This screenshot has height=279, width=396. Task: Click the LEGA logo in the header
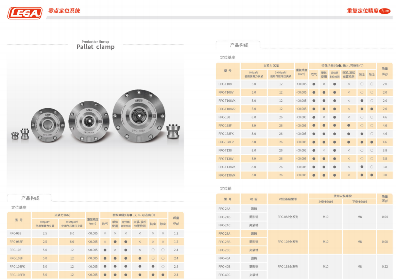point(25,13)
